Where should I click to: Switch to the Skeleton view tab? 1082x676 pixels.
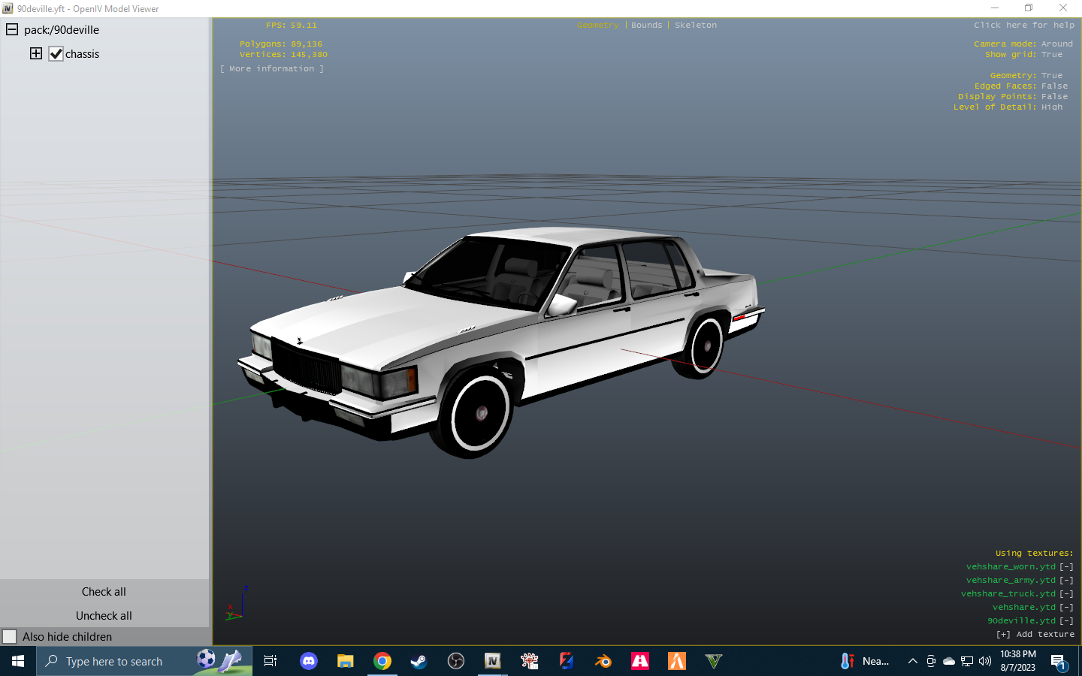pyautogui.click(x=695, y=26)
